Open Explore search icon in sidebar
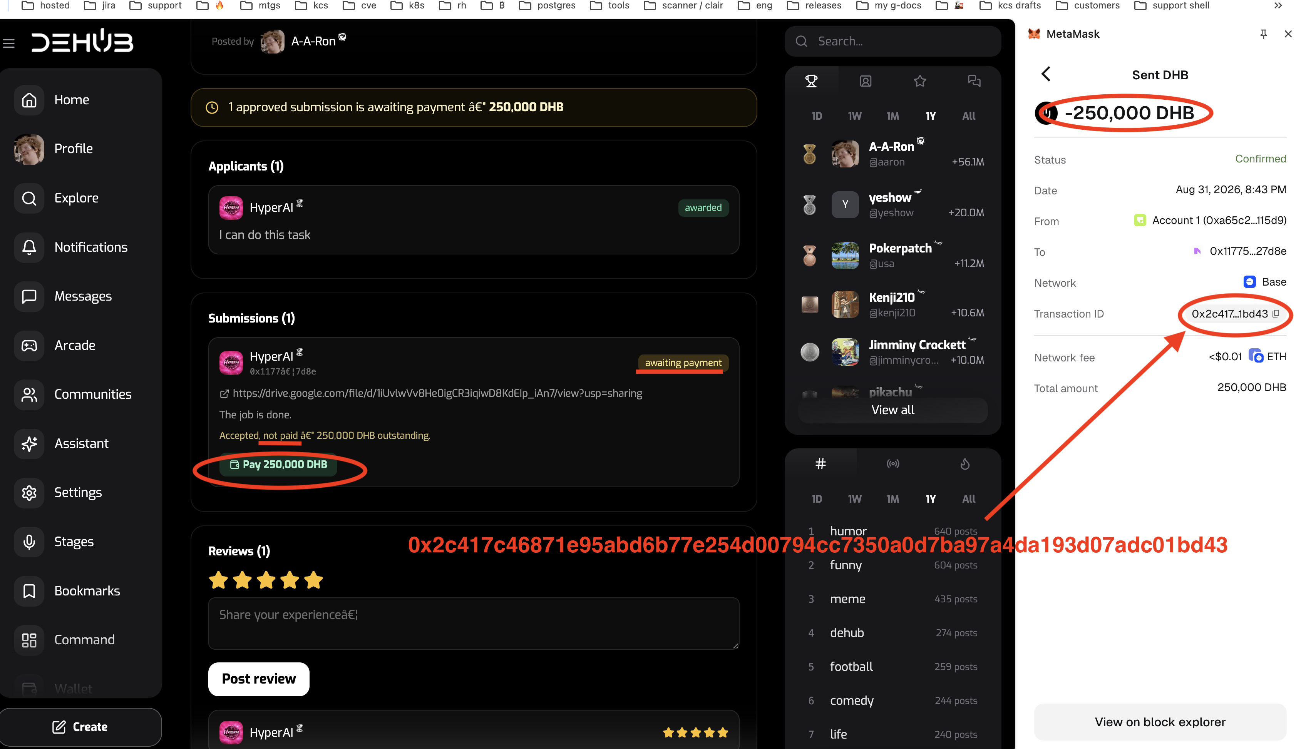Image resolution: width=1306 pixels, height=749 pixels. (x=29, y=198)
